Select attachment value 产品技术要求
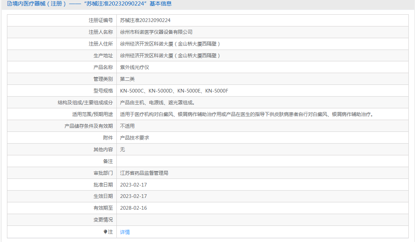 click(x=134, y=138)
